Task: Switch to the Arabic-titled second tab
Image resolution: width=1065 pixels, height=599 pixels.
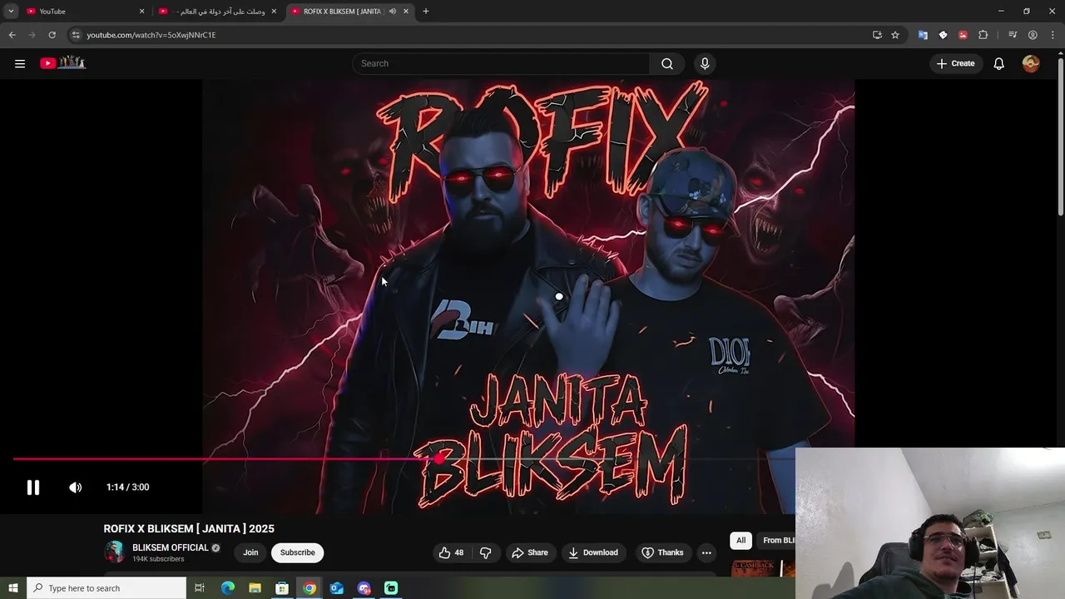Action: [x=216, y=11]
